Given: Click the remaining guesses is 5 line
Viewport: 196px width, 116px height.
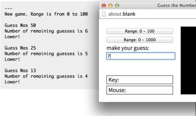Looking at the screenshot, I should pos(46,54).
